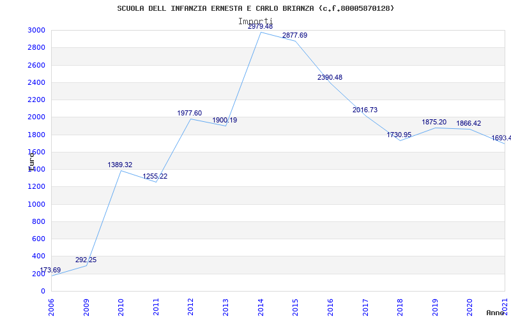Screen dimensions: 511x319
Task: Click y-axis value 600
Action: click(x=39, y=239)
